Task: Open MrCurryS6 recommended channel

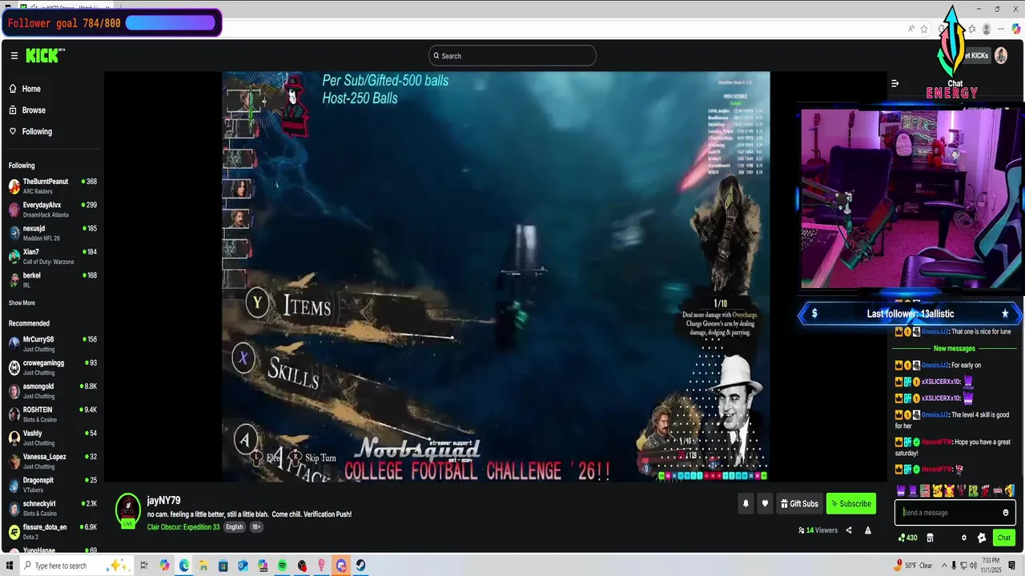Action: tap(52, 343)
